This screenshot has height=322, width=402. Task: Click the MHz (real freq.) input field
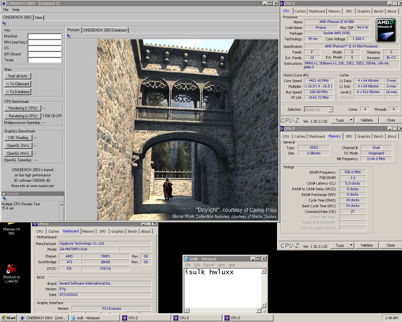pos(45,42)
